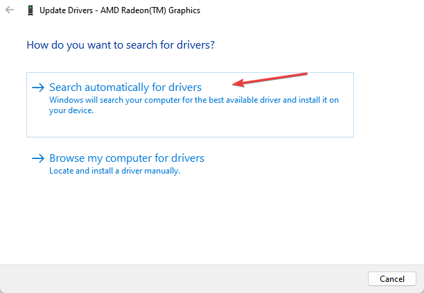Image resolution: width=424 pixels, height=293 pixels.
Task: Go back using the back arrow
Action: pyautogui.click(x=10, y=10)
